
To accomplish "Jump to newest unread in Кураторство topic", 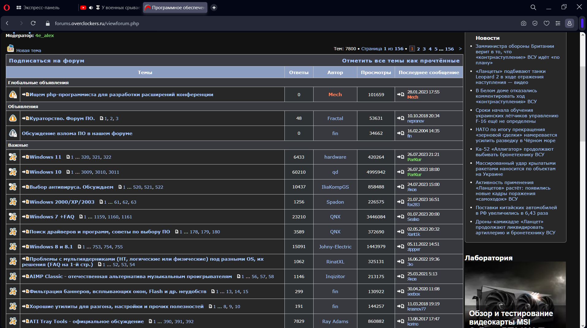I will (25, 118).
